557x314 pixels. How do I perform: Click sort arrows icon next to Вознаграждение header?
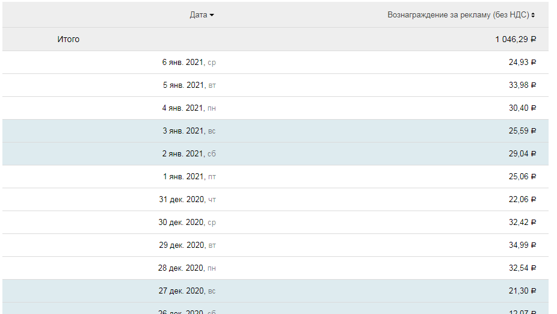[534, 16]
